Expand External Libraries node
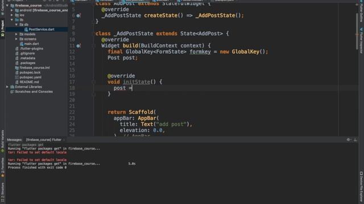 (x=7, y=87)
